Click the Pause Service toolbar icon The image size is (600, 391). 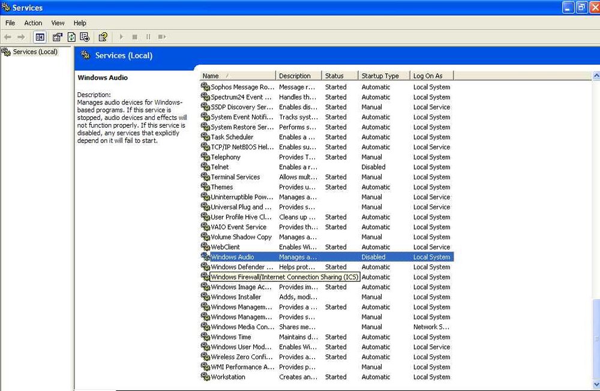click(x=148, y=37)
